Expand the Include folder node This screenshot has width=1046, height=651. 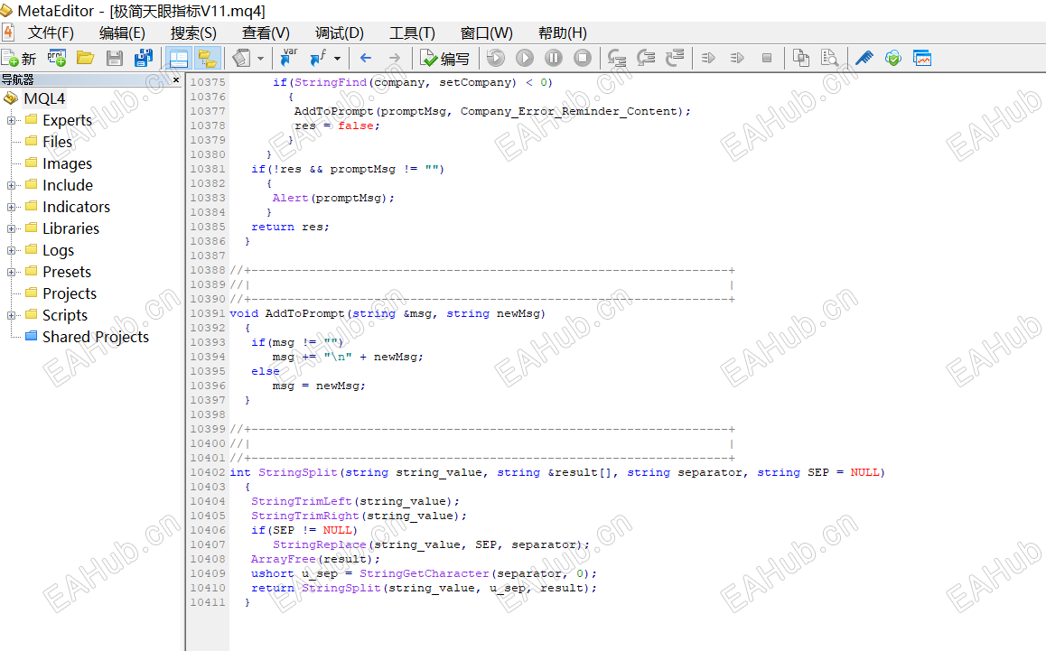pos(11,185)
